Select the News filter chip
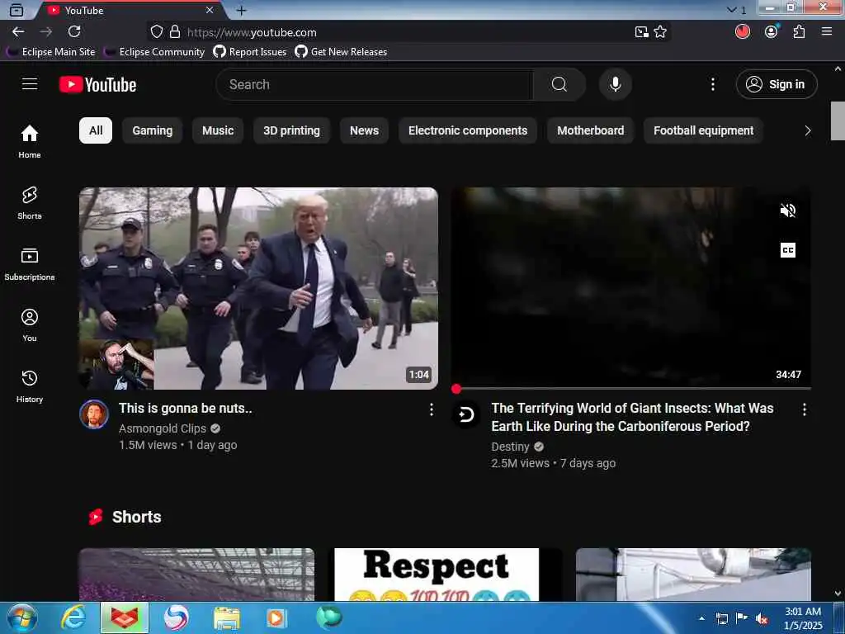 pyautogui.click(x=364, y=130)
